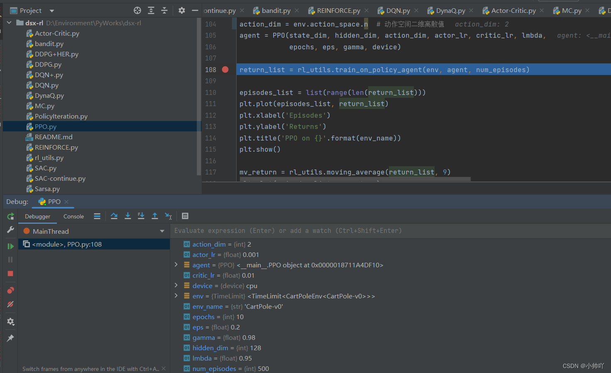Viewport: 611px width, 373px height.
Task: Select the env_name variable row
Action: (390, 306)
